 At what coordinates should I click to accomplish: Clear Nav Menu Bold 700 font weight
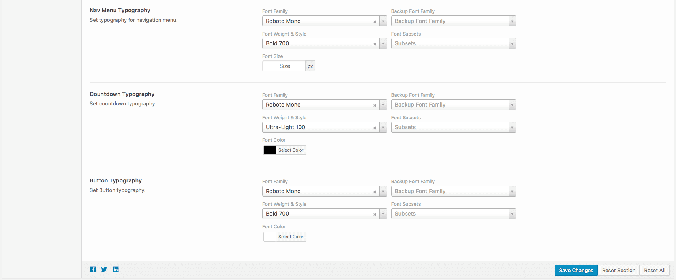[x=374, y=44]
